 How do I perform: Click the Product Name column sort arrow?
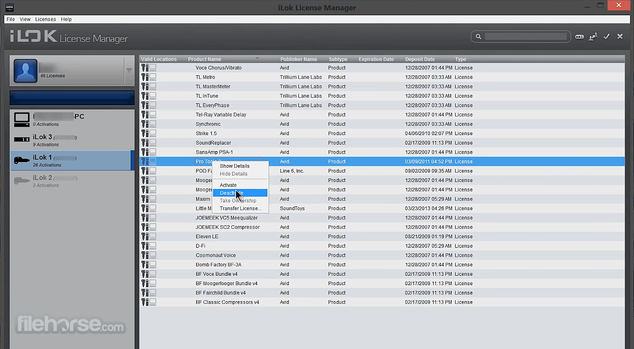point(257,58)
